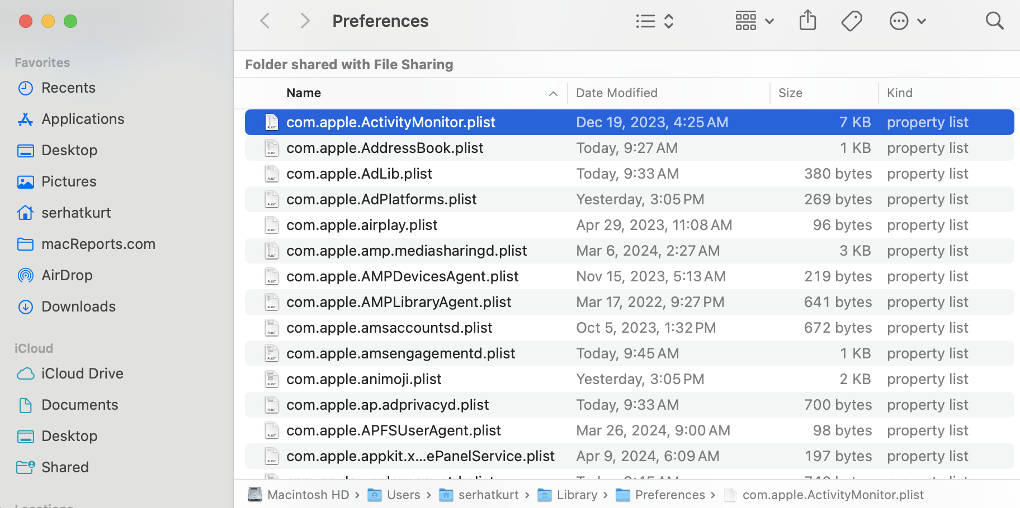This screenshot has width=1020, height=508.
Task: Click com.apple.ActivityMonitor.plist in the path bar
Action: coord(824,495)
